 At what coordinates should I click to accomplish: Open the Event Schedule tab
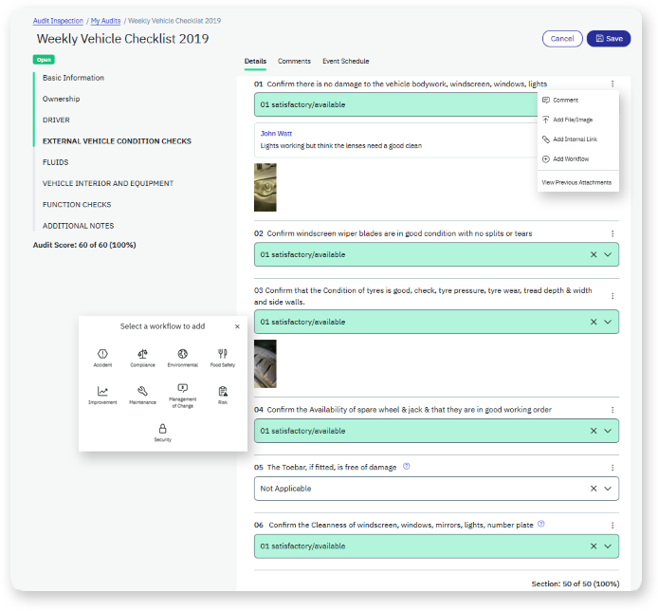point(345,62)
